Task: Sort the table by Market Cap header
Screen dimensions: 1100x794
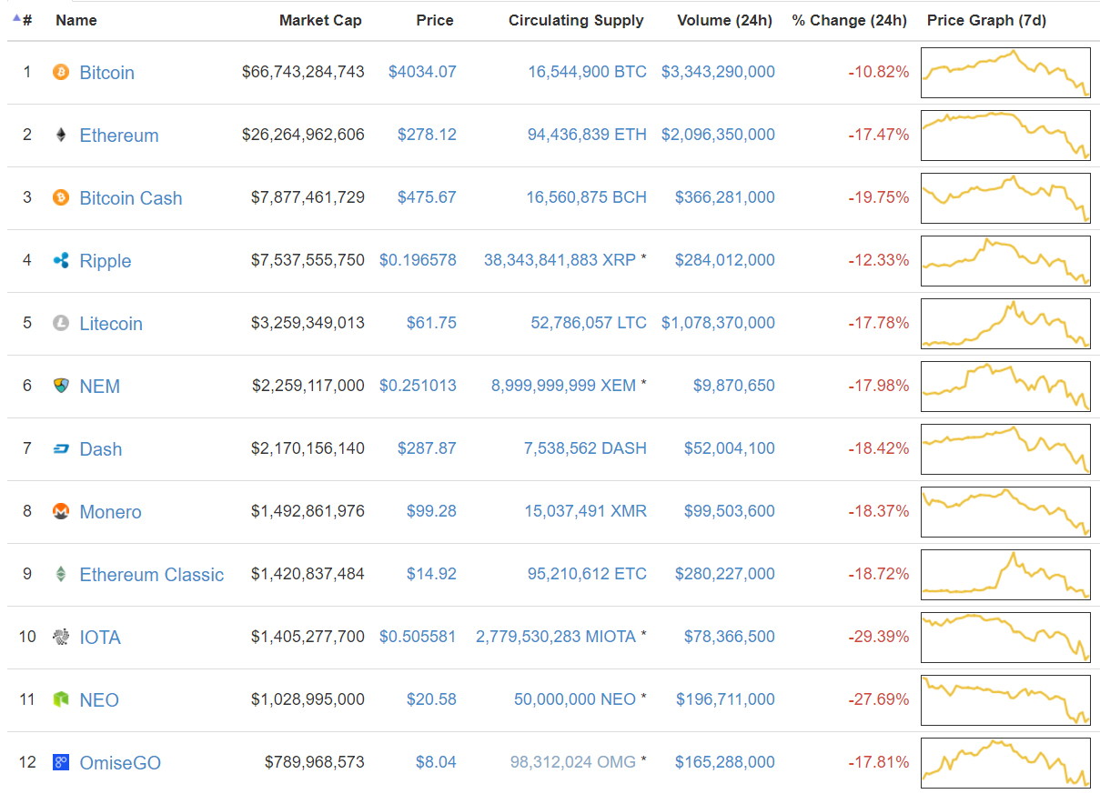Action: (320, 20)
